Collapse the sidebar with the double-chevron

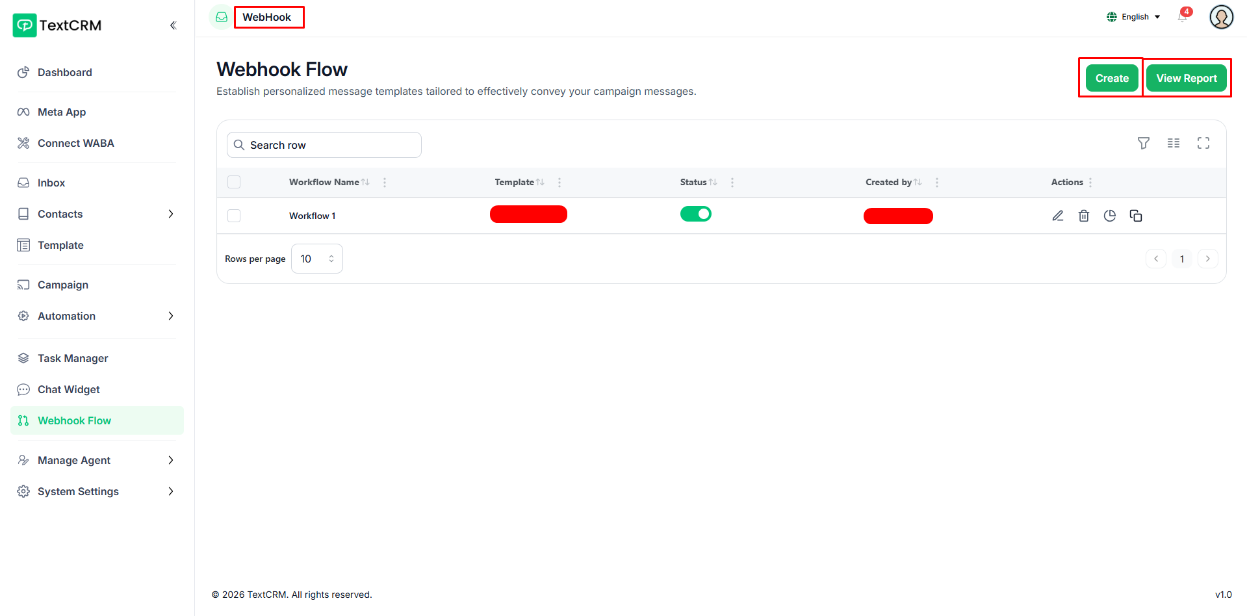click(173, 25)
